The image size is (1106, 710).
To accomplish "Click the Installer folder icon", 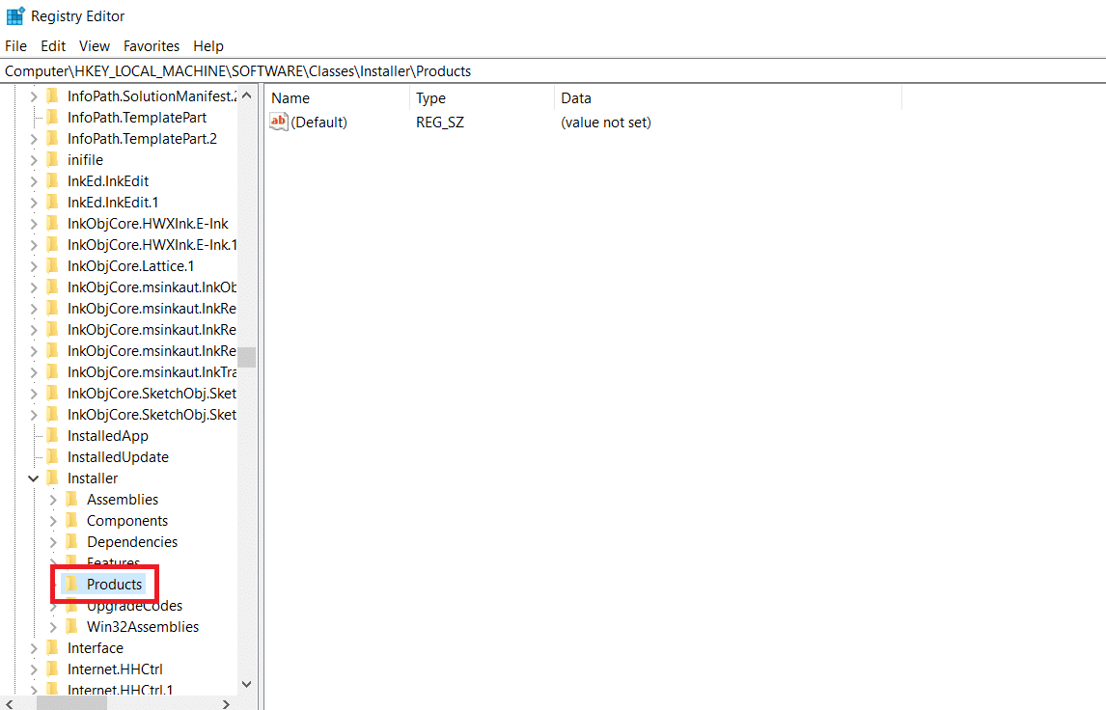I will point(52,478).
